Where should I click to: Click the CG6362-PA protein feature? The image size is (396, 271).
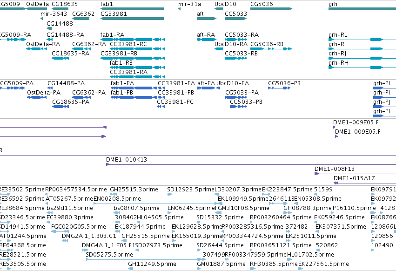pyautogui.click(x=81, y=97)
